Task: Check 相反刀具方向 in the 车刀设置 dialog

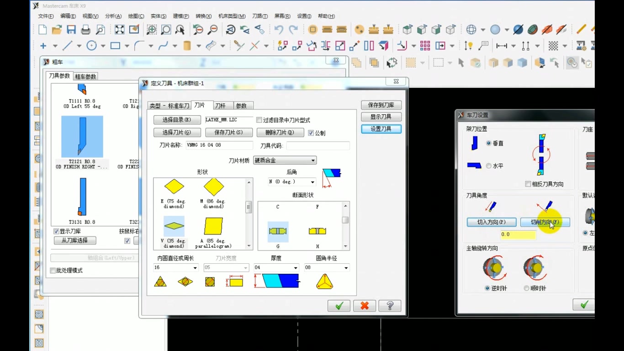Action: [528, 184]
